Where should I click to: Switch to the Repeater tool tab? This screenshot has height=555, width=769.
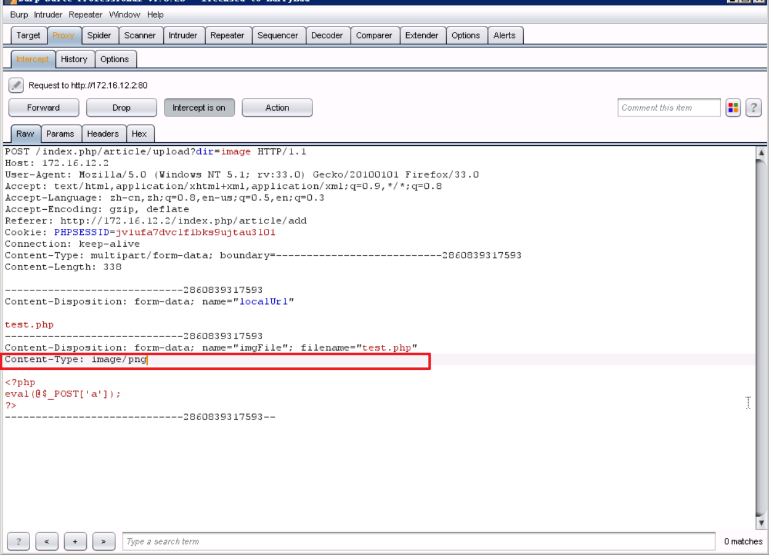coord(227,36)
